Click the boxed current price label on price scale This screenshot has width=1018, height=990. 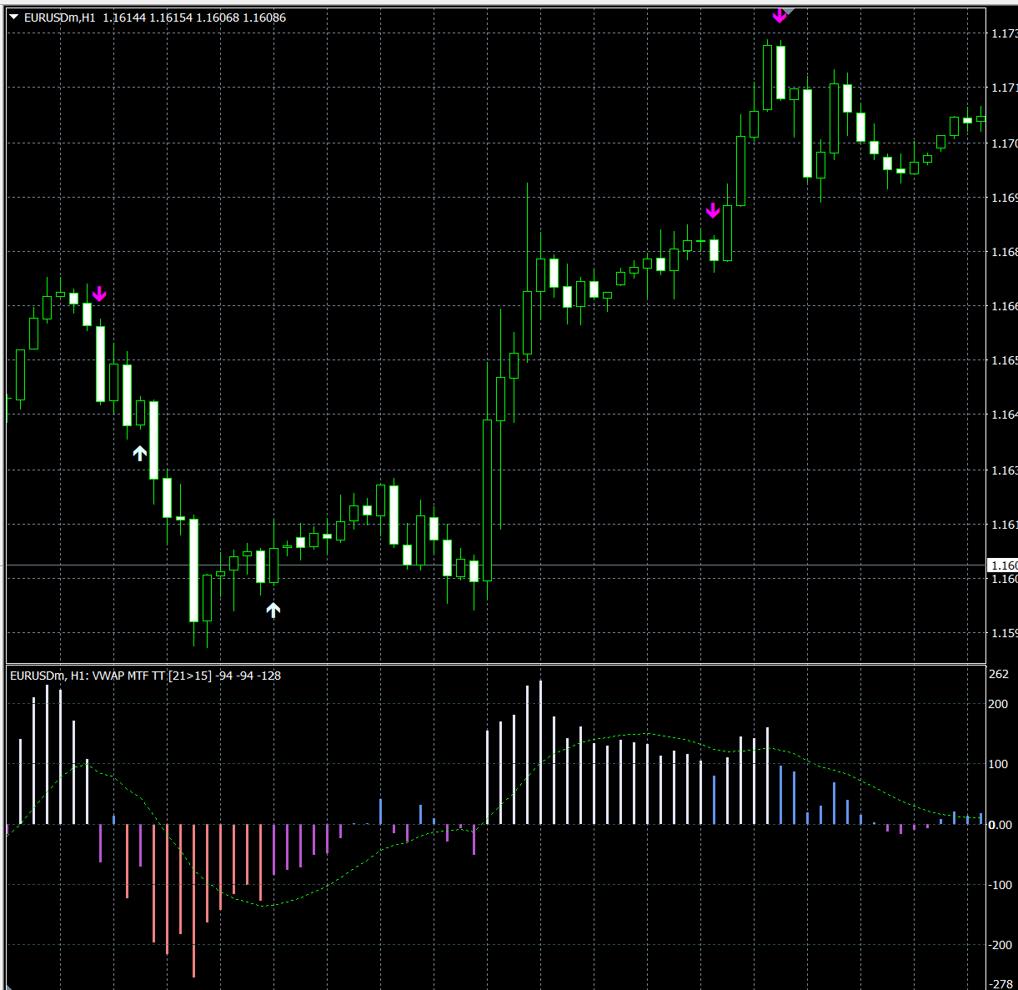coord(1002,565)
